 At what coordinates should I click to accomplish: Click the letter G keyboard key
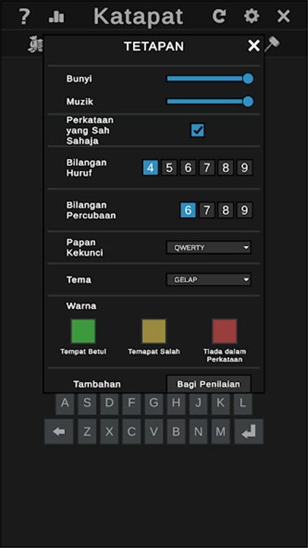[154, 403]
